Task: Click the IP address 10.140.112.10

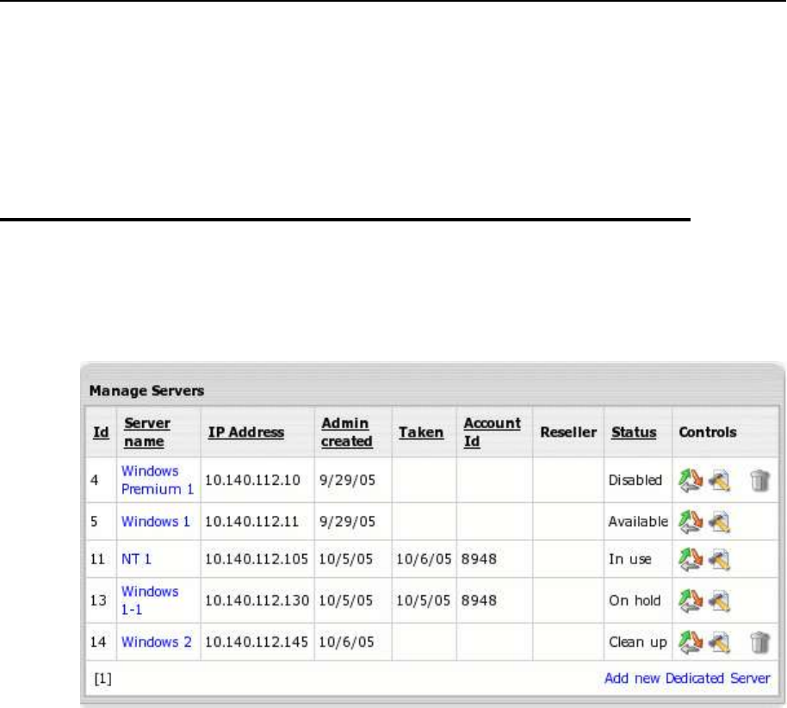Action: (x=252, y=481)
